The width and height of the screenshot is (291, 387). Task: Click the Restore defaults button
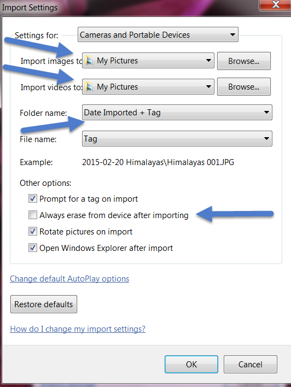(x=44, y=304)
